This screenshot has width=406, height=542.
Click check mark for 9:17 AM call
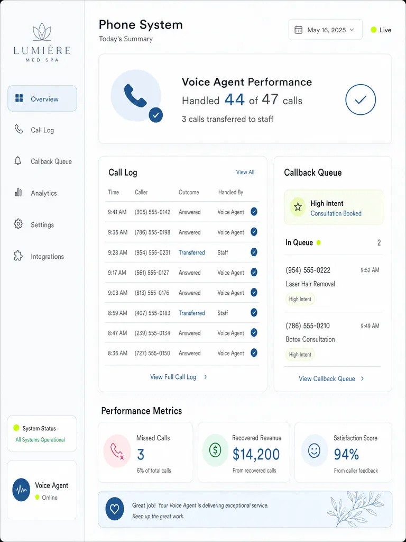tap(254, 272)
